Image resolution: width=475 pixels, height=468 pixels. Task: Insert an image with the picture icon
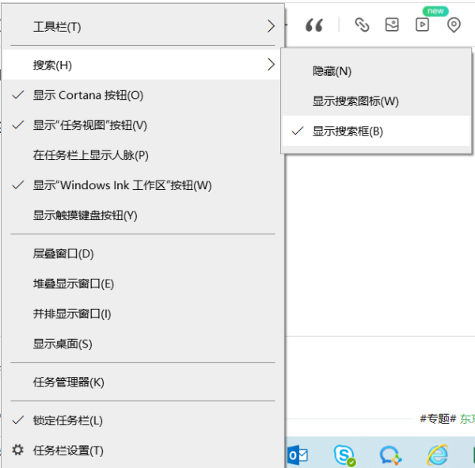[392, 25]
